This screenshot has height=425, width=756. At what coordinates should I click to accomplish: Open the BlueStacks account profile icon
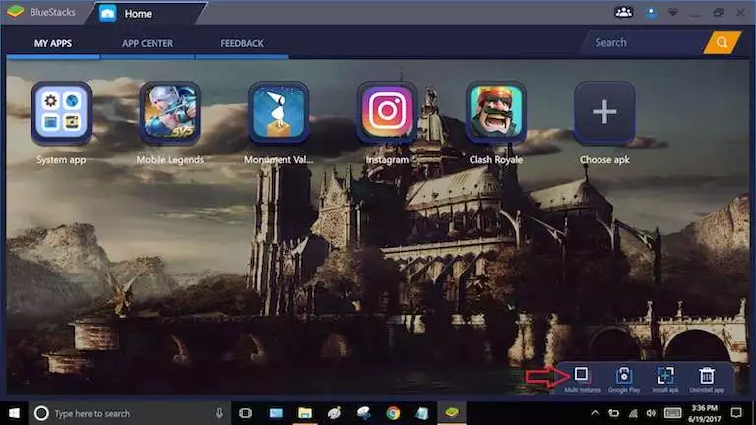pos(650,13)
